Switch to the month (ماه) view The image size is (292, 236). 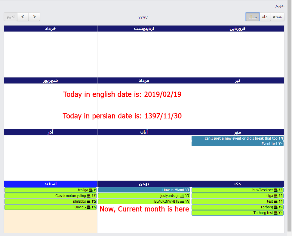click(265, 17)
